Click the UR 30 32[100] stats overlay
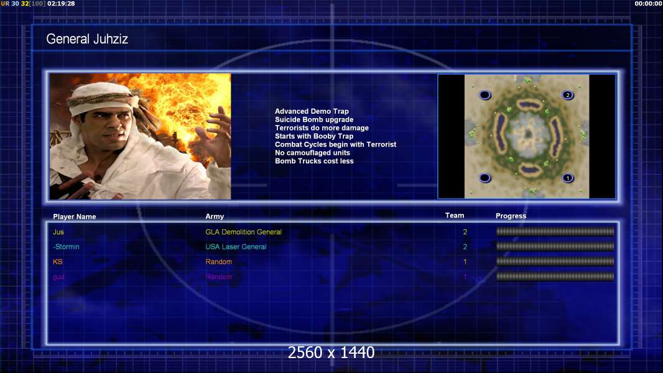 click(23, 3)
